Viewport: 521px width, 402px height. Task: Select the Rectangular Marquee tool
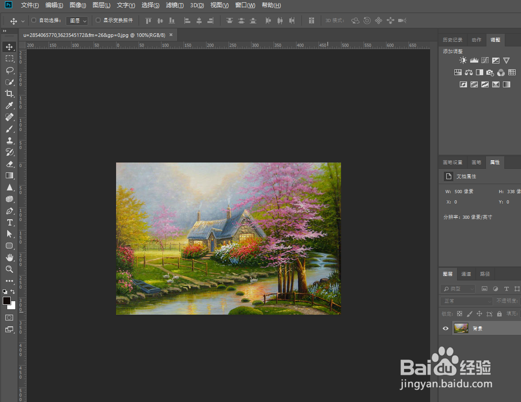[9, 59]
